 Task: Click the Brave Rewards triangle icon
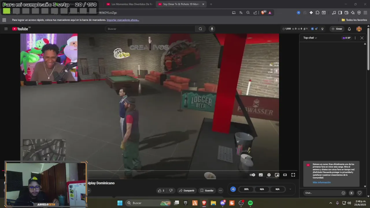point(270,13)
